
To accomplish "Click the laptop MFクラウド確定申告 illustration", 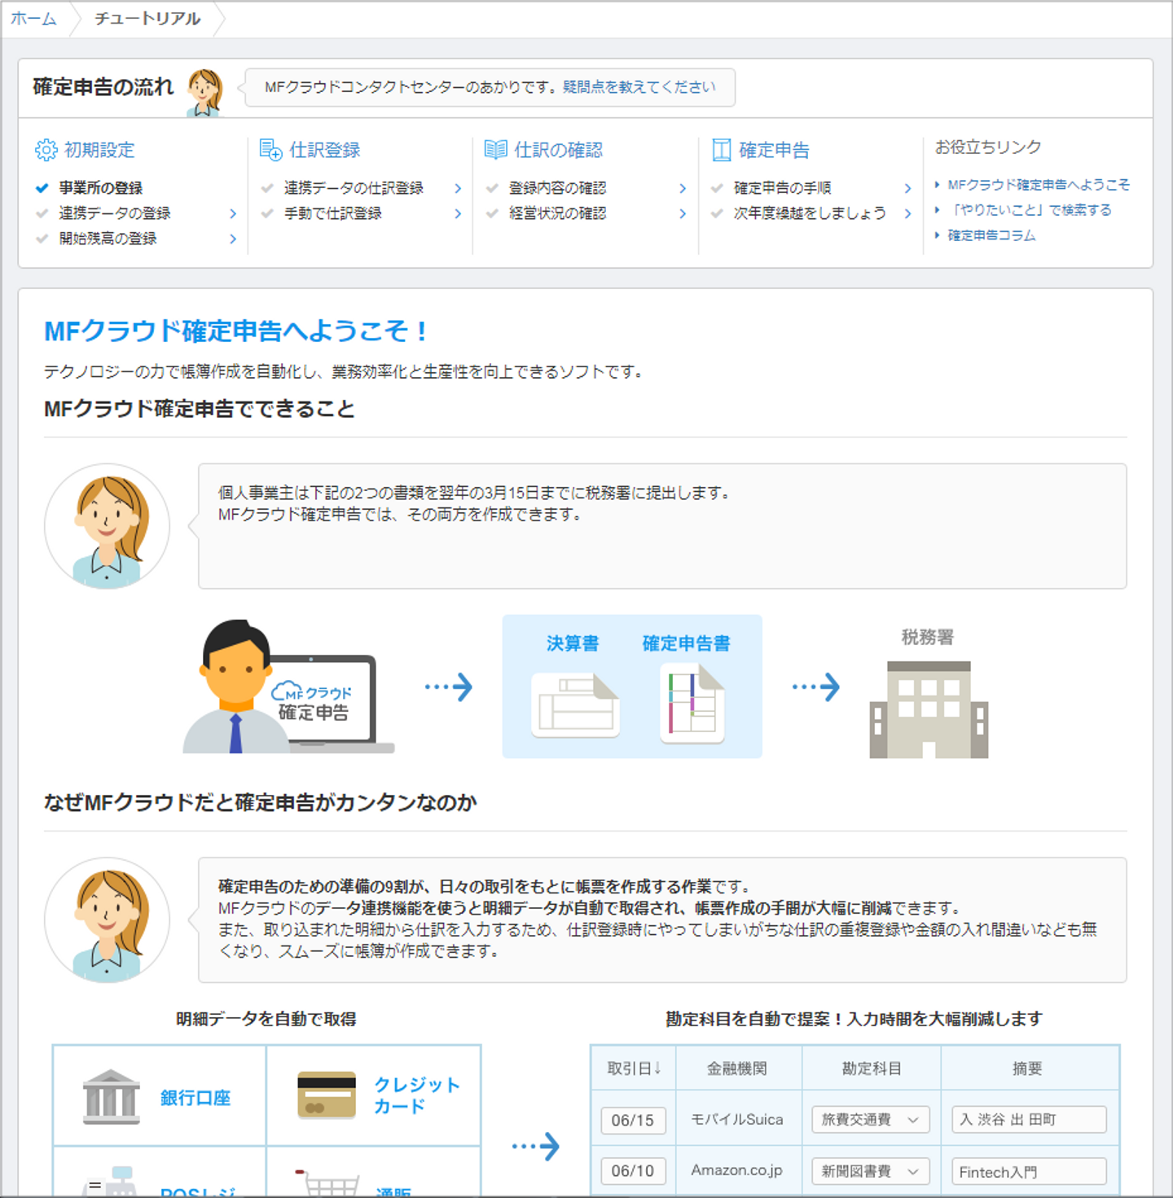I will (x=288, y=687).
